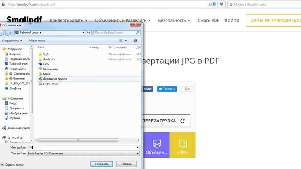The width and height of the screenshot is (301, 169).
Task: Select Недавние места in navigation pane
Action: coord(19,59)
